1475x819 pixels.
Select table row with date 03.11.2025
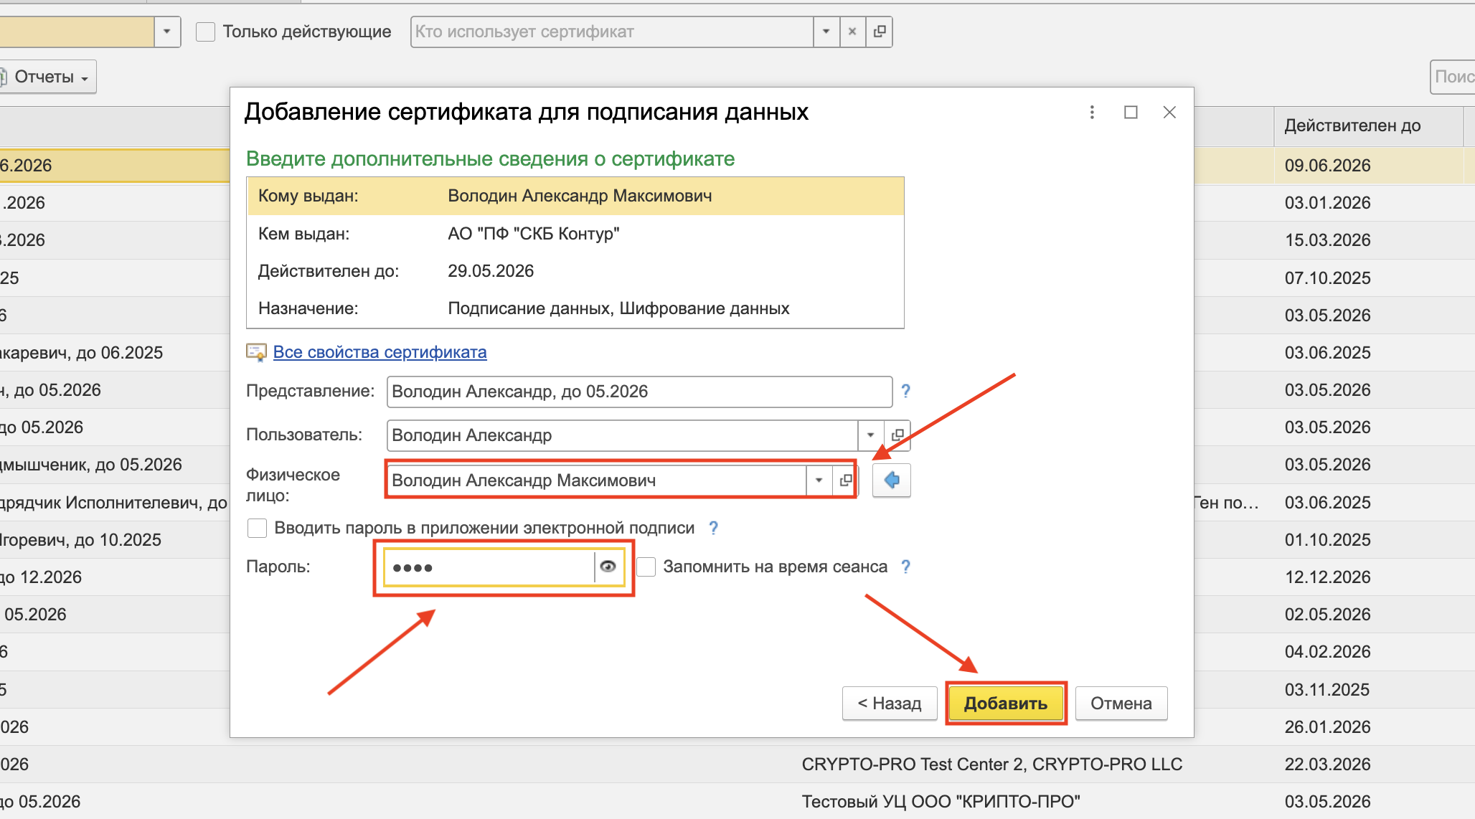[1327, 689]
